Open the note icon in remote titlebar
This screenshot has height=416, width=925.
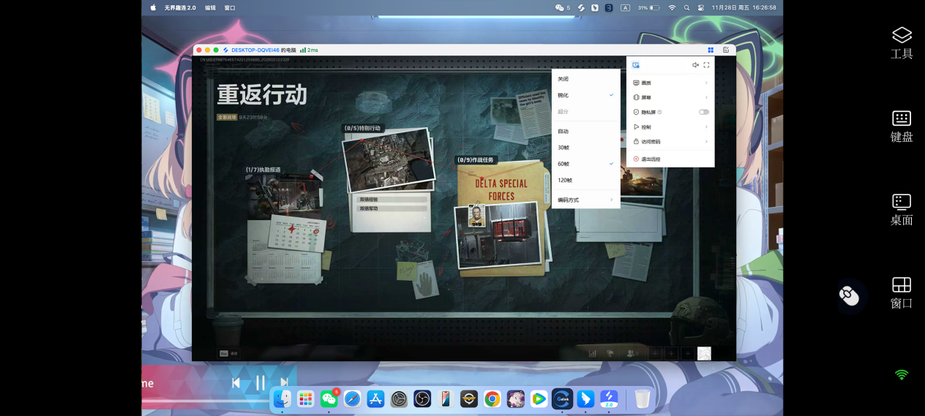point(726,50)
